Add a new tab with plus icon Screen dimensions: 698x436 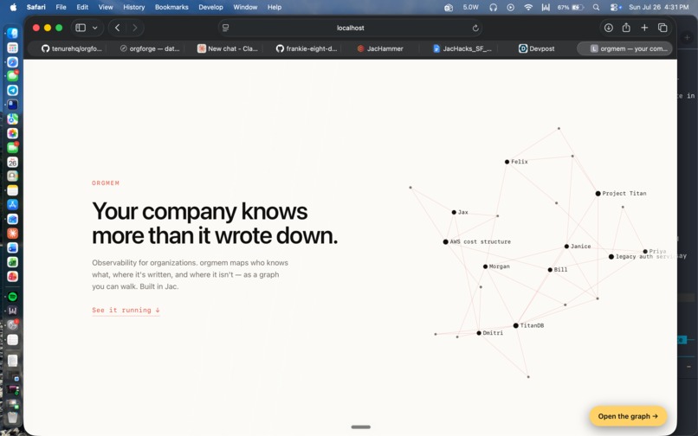(x=644, y=28)
